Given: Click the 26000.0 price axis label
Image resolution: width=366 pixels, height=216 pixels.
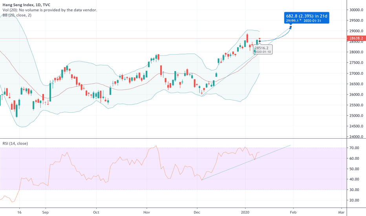Looking at the screenshot, I should tap(356, 95).
